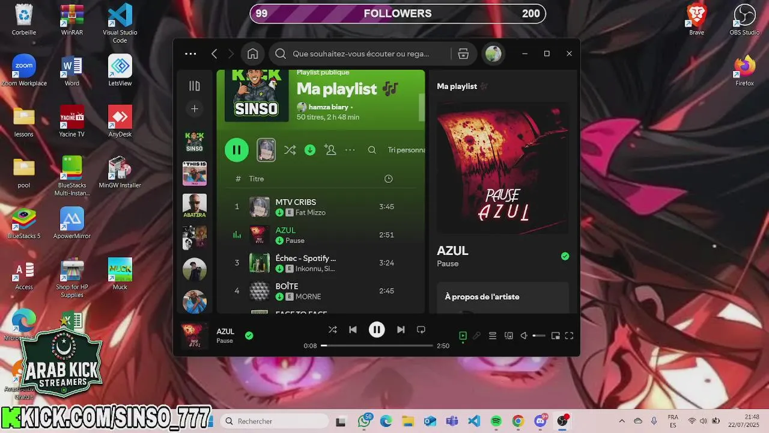
Task: Adjust the Spotify volume slider
Action: point(539,336)
